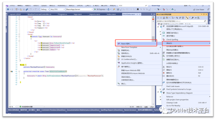
Task: Click the Check Spelling context menu entry
Action: (x=186, y=40)
